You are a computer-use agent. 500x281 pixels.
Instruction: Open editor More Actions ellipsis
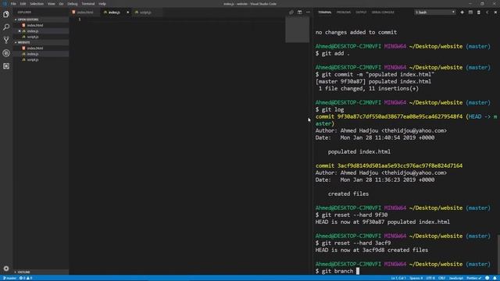(308, 12)
